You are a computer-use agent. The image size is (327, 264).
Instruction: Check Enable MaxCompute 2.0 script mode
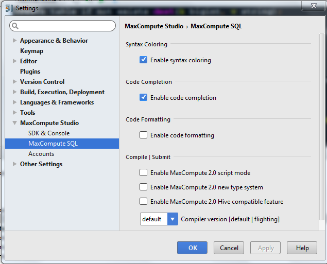point(144,173)
